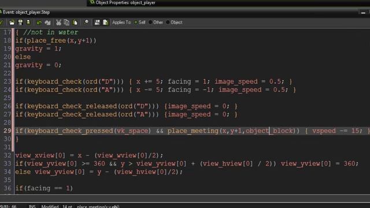Click 'image_speed = 0;' on line 27
This screenshot has width=370, height=208.
pos(198,114)
